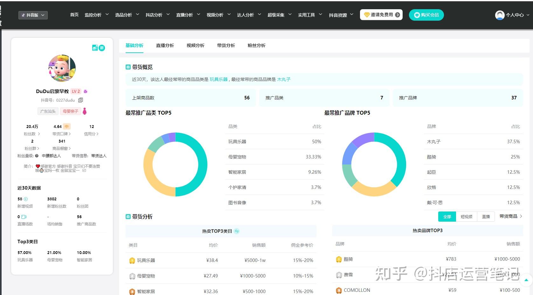This screenshot has height=295, width=533.
Task: Click the purple badge icon beside LV 2
Action: [85, 91]
